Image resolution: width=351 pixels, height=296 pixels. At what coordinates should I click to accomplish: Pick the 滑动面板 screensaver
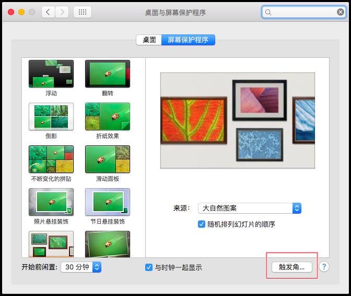[x=107, y=159]
